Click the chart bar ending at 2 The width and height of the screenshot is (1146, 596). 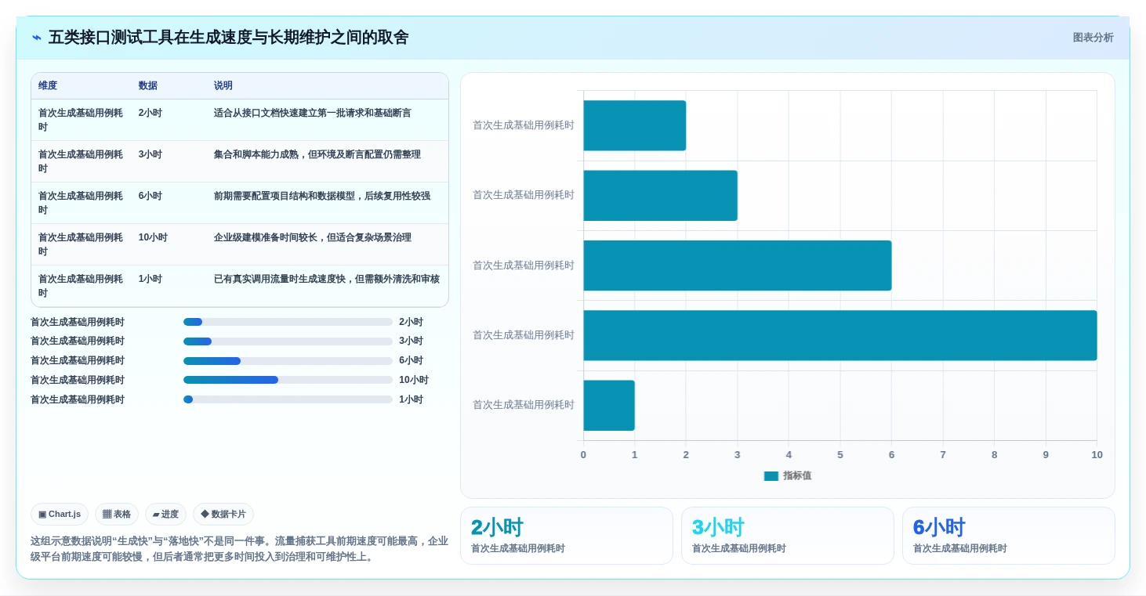pyautogui.click(x=634, y=125)
